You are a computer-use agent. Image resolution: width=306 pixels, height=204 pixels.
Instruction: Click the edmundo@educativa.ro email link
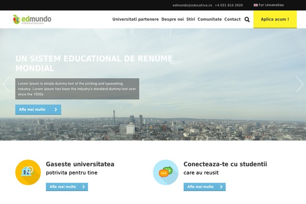tap(192, 5)
